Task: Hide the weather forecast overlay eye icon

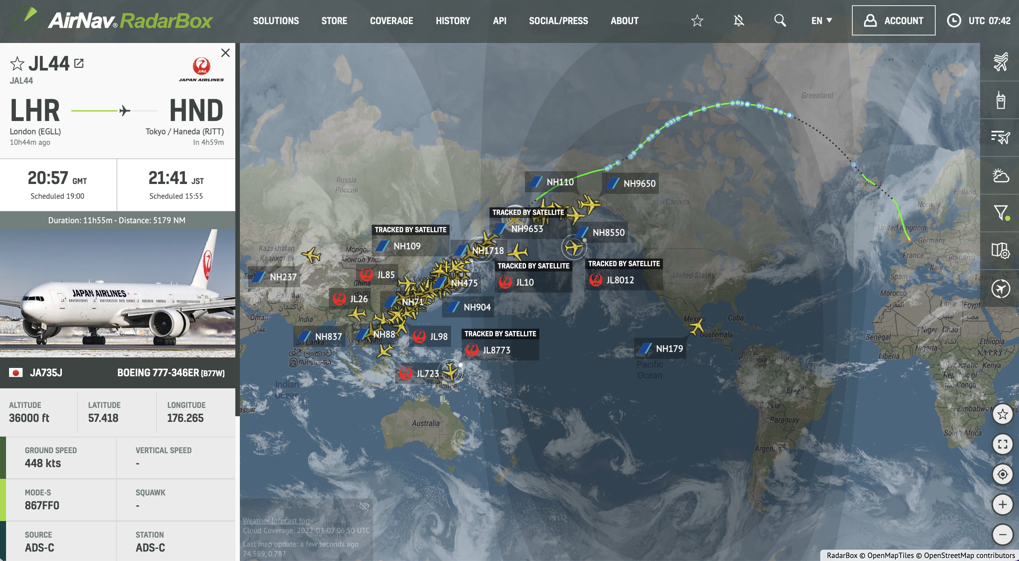Action: (364, 506)
